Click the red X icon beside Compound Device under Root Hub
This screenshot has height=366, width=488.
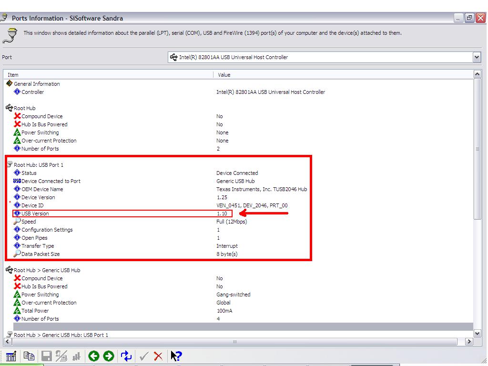tap(17, 116)
